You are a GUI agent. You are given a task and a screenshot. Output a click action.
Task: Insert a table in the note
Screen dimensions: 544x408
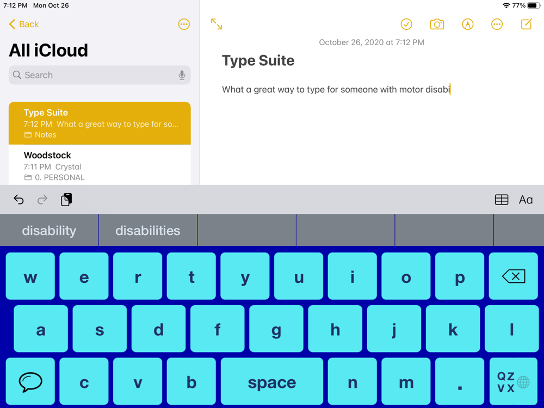pyautogui.click(x=502, y=200)
